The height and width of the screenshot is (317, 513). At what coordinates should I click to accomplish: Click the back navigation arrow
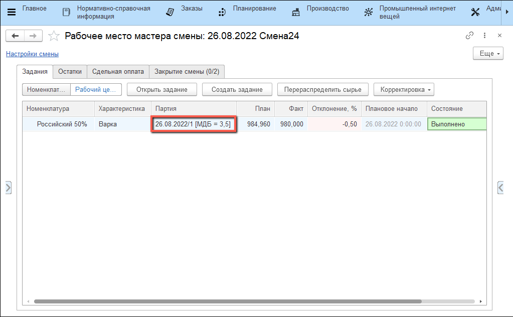click(x=15, y=36)
